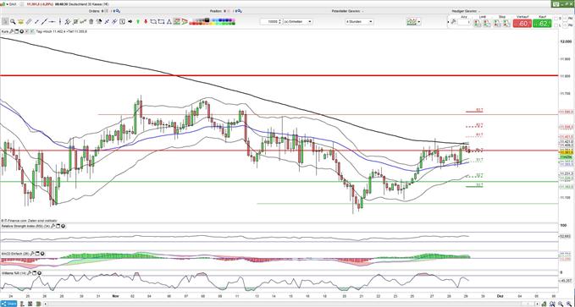The image size is (575, 307).
Task: Select the rectangle drawing tool
Action: (161, 22)
